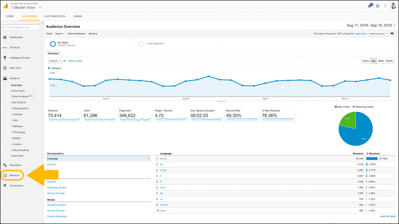This screenshot has height=224, width=399.
Task: Click the Intelligence Events lightbulb icon
Action: (5, 58)
